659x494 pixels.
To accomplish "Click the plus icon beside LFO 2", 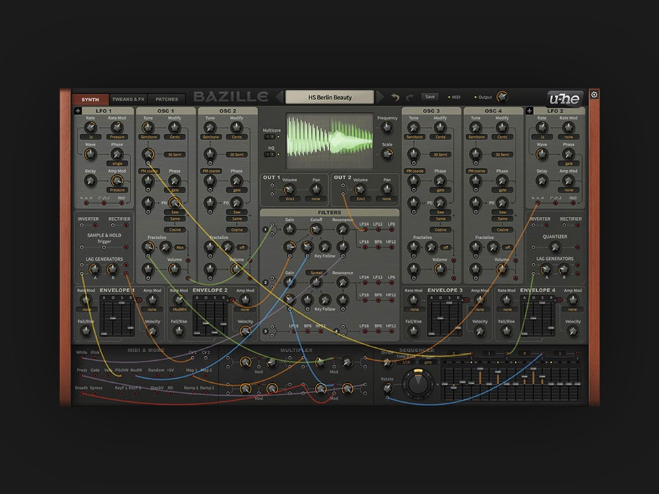I will (529, 111).
